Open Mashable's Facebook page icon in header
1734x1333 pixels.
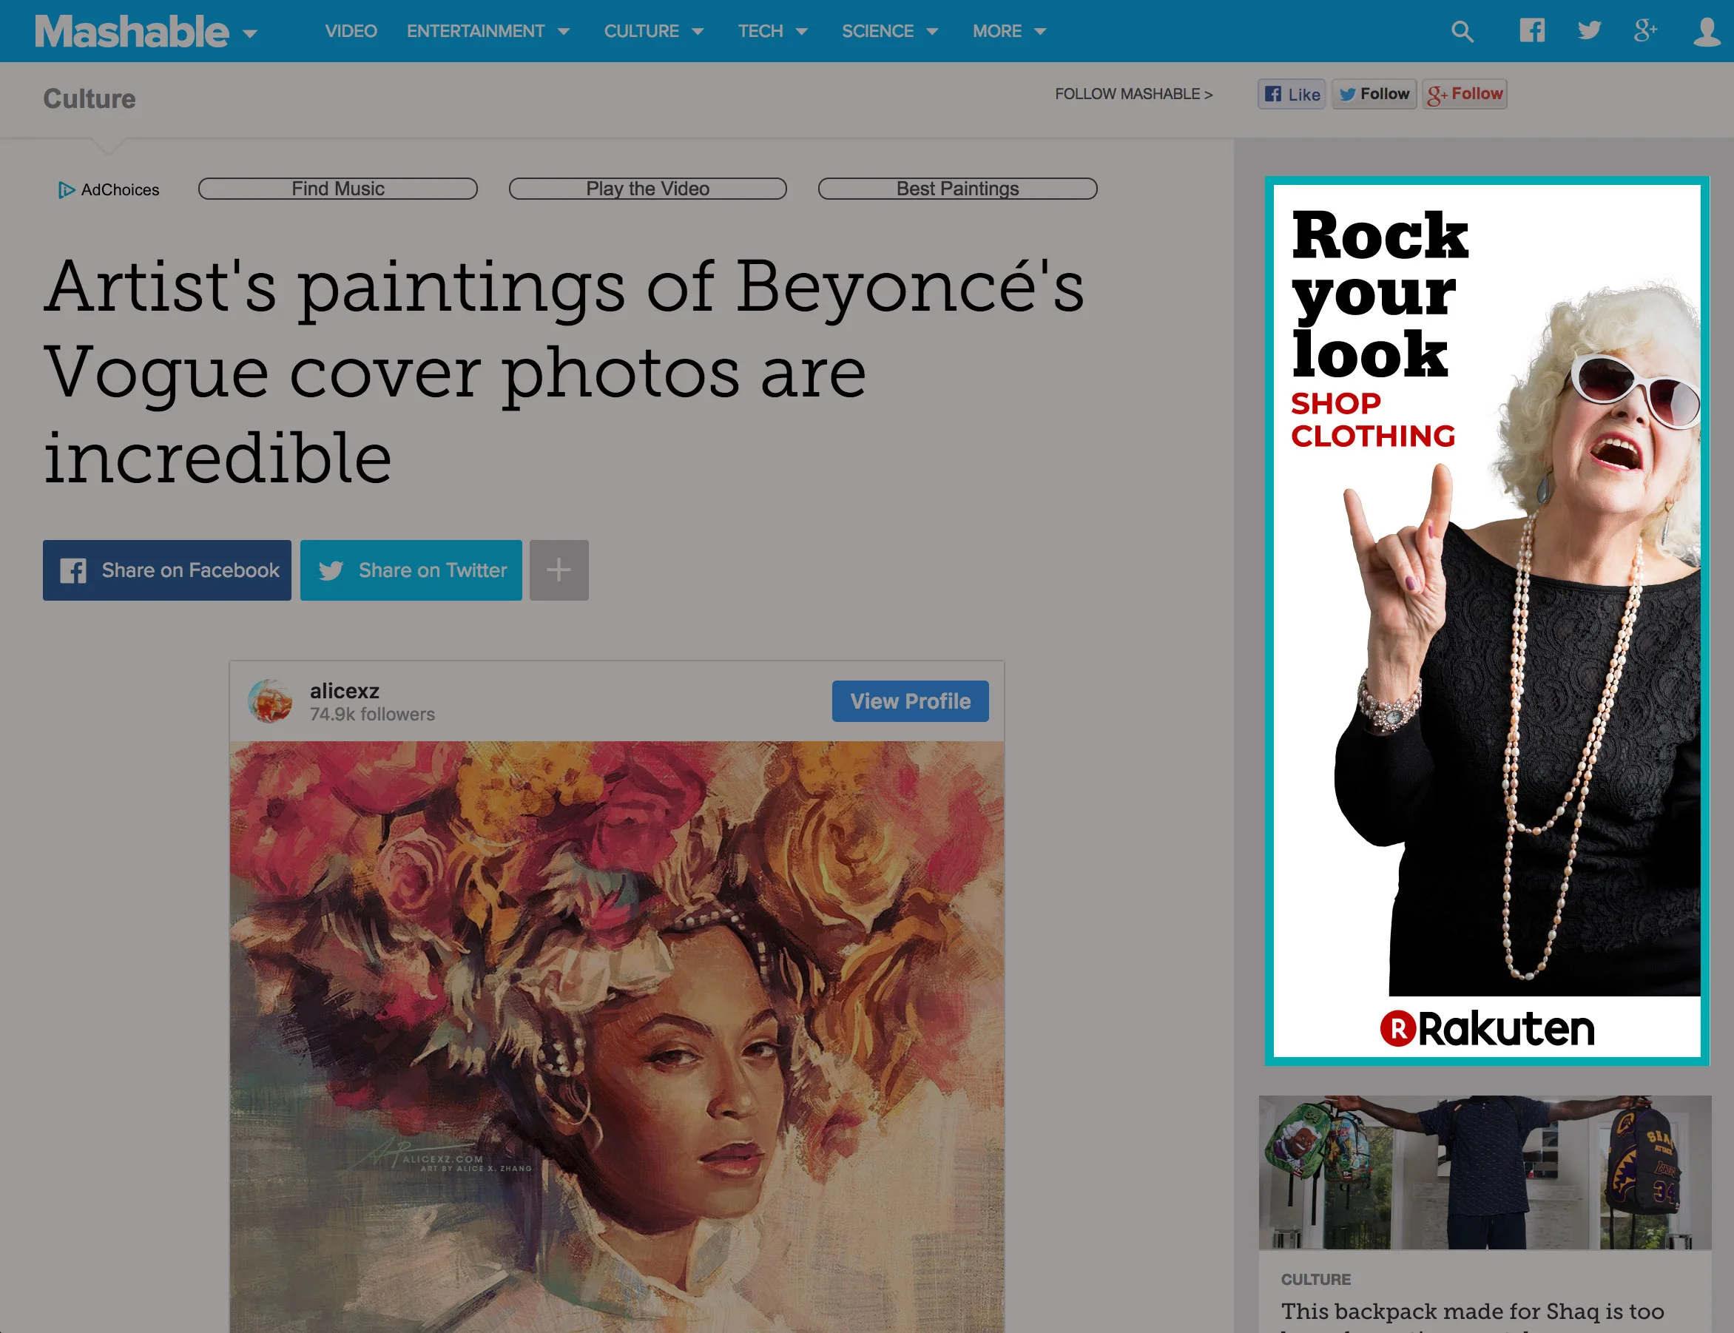click(x=1531, y=31)
